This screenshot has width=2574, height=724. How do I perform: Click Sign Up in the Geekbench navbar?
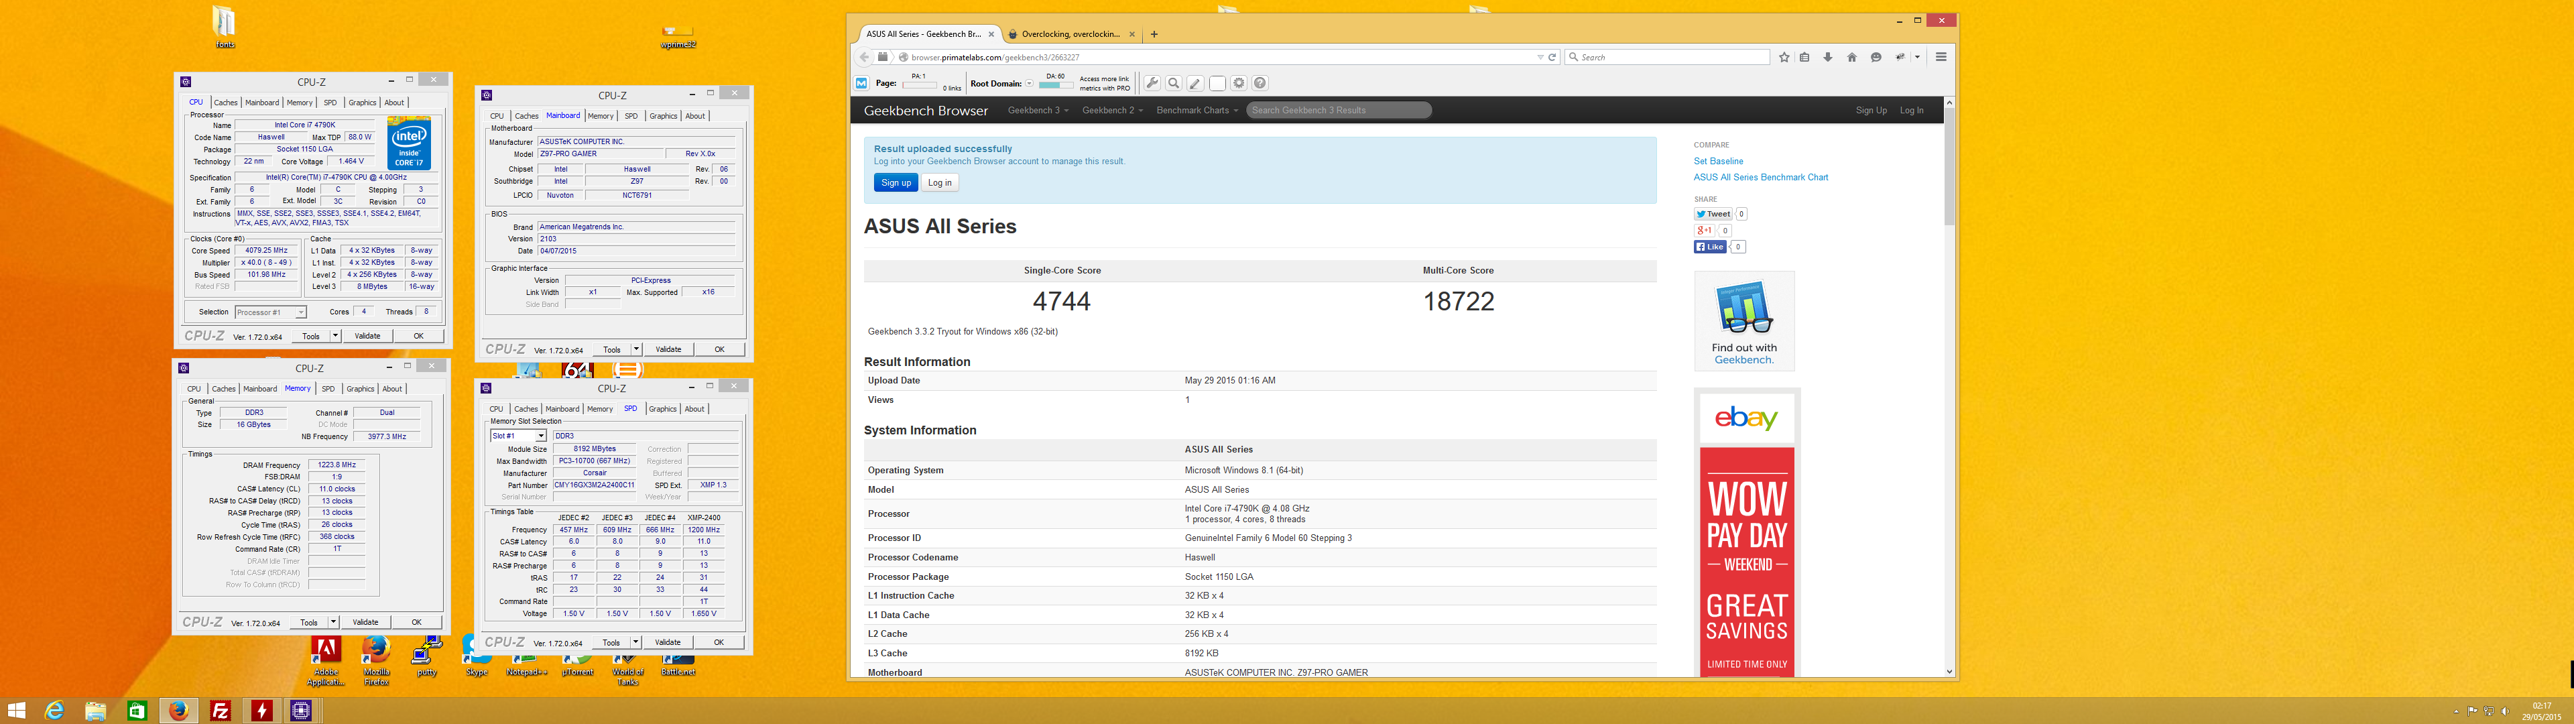coord(1871,110)
